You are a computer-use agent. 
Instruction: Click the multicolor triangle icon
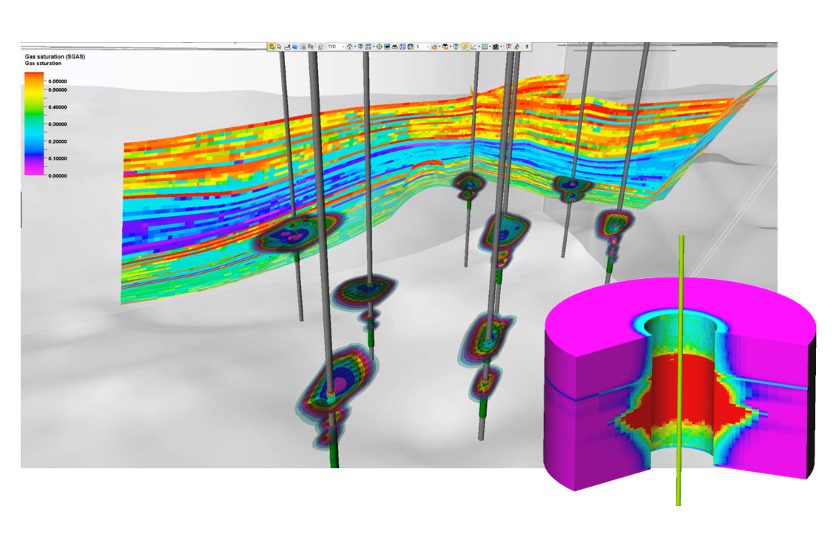[516, 47]
